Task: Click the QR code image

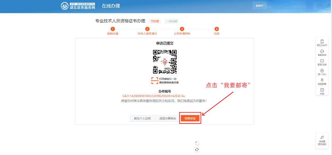Action: (x=165, y=62)
